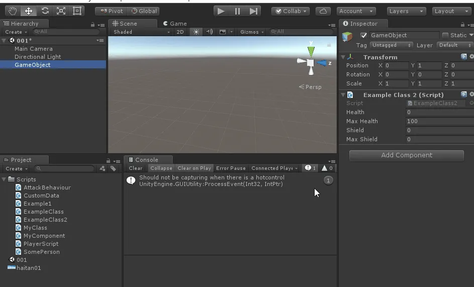
Task: Switch to the Hierarchy tab
Action: point(24,24)
